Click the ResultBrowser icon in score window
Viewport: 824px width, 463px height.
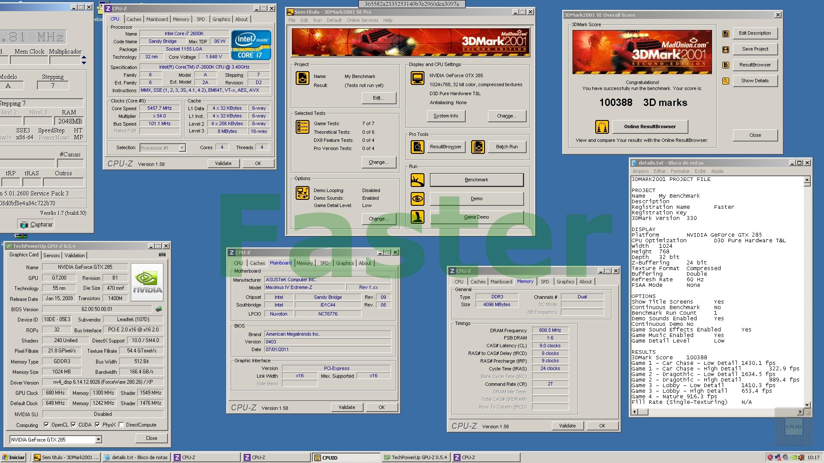(726, 65)
